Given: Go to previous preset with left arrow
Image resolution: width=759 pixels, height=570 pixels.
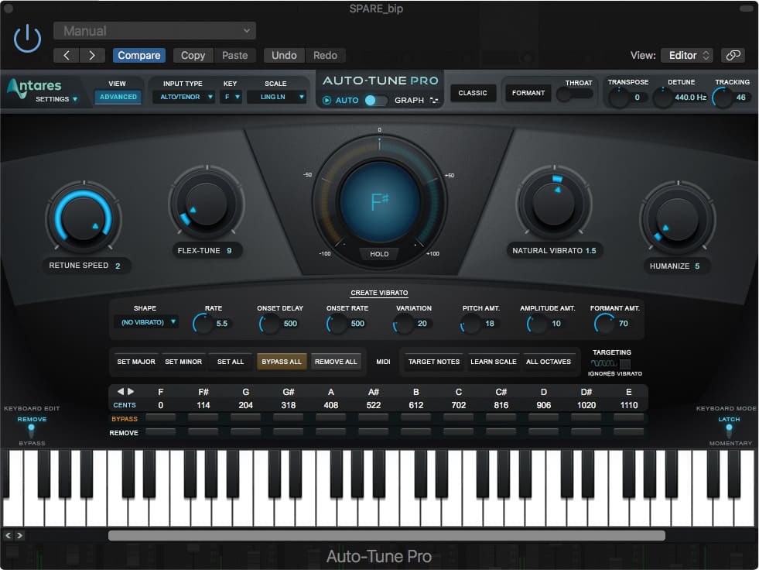Looking at the screenshot, I should click(67, 55).
